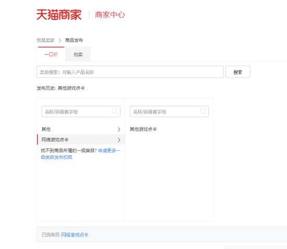This screenshot has width=287, height=249.
Task: Focus the 类目搜索 product name field
Action: 130,72
